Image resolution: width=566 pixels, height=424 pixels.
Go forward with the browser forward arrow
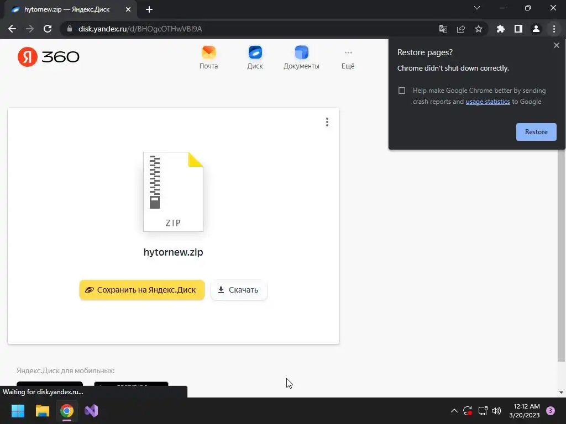[30, 29]
